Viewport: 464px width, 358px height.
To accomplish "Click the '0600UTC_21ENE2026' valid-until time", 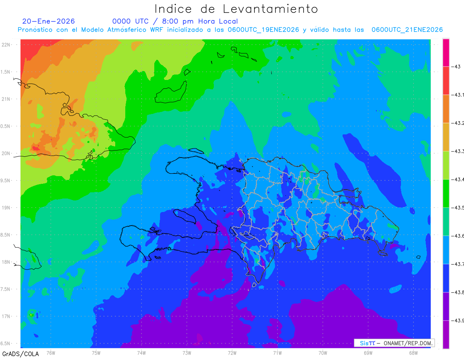I will (x=407, y=30).
